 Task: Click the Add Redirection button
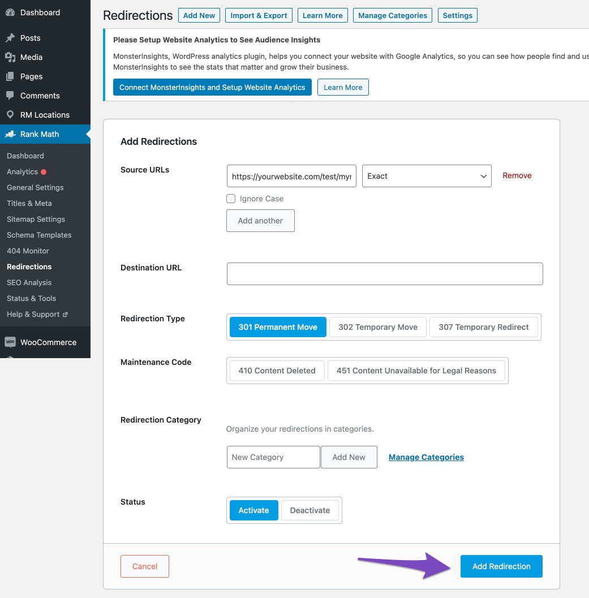coord(501,566)
